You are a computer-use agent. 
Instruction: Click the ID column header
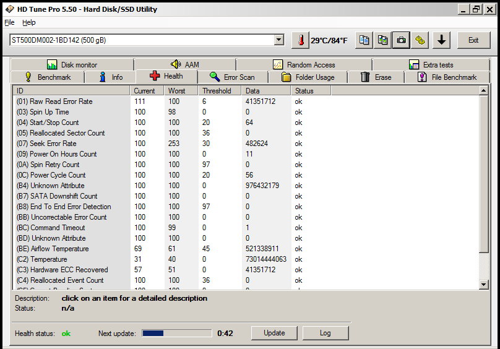click(x=71, y=91)
